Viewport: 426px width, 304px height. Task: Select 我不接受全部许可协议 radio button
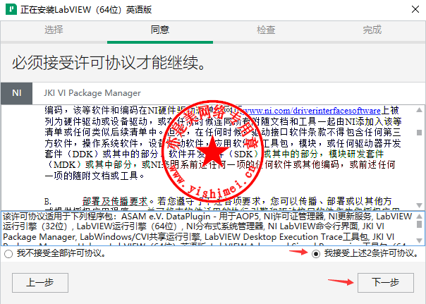point(8,254)
